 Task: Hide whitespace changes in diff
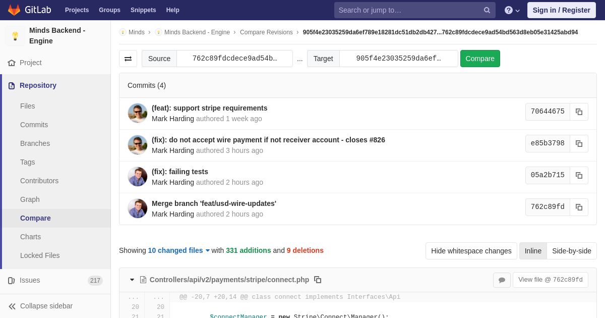(471, 251)
